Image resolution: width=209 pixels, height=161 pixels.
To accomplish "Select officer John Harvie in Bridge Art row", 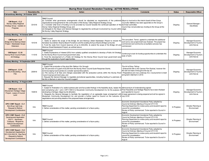I will pos(194,43).
